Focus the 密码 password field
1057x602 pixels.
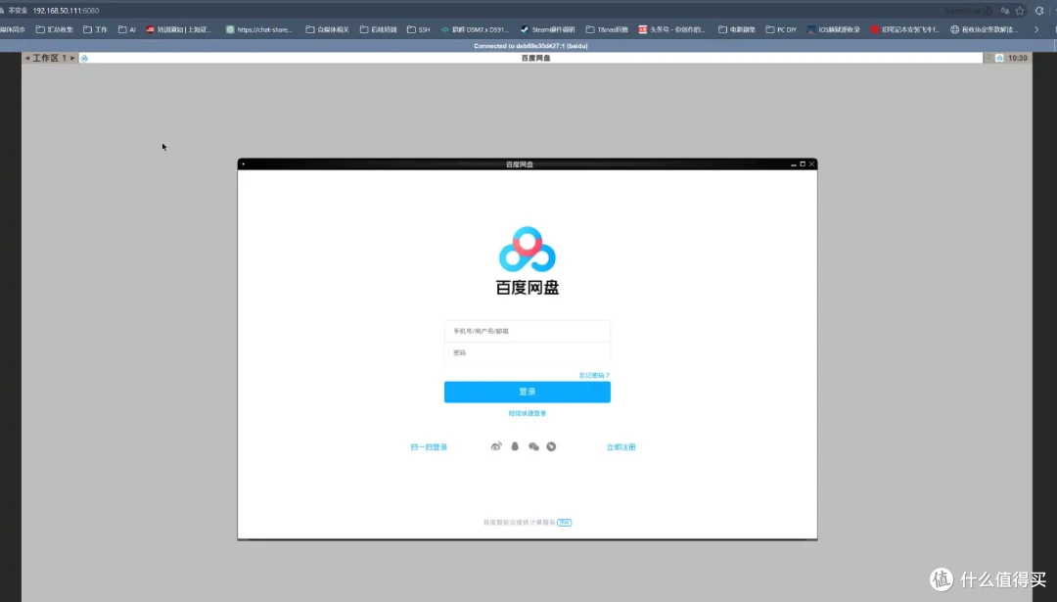coord(528,352)
